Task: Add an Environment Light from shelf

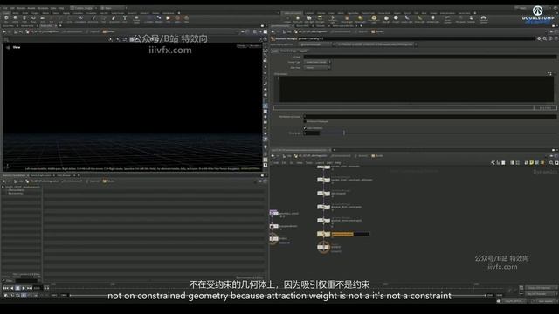Action: [x=374, y=18]
